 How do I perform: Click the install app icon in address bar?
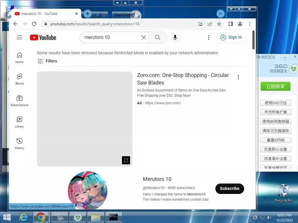click(200, 24)
